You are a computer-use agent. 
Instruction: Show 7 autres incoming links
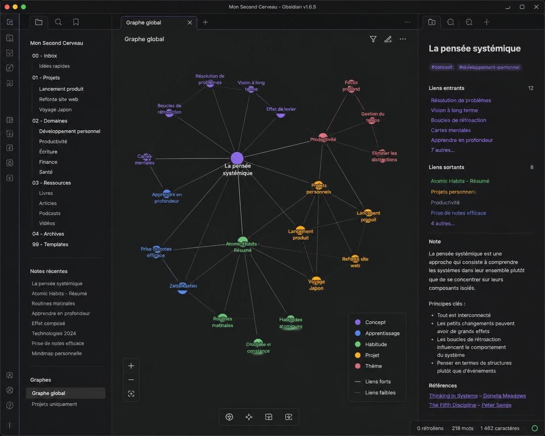click(442, 150)
